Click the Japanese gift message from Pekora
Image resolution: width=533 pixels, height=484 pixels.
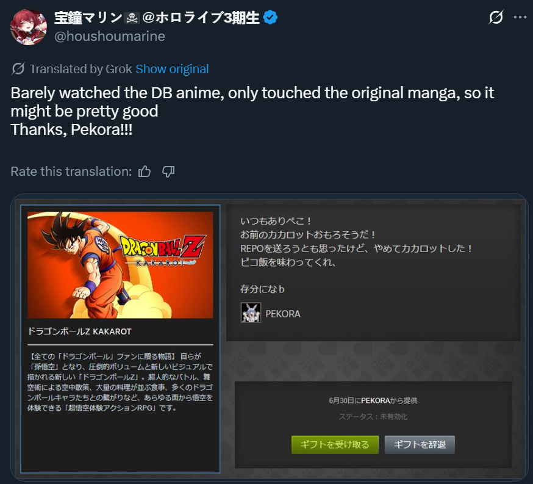tap(356, 255)
